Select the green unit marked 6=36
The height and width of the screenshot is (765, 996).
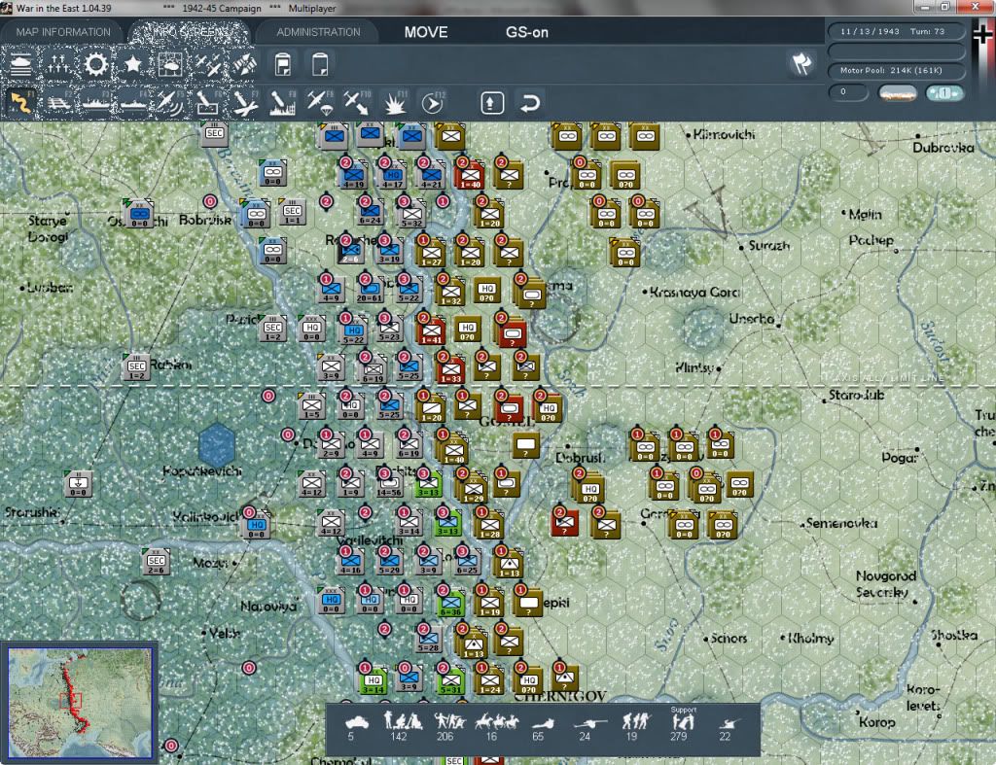pos(451,605)
